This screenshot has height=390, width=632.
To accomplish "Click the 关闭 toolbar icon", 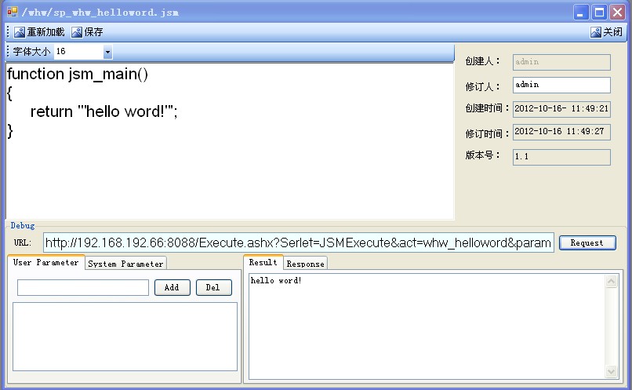I will (596, 32).
